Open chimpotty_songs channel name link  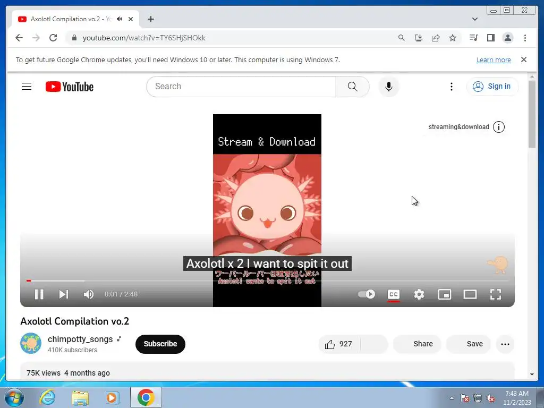pos(80,339)
